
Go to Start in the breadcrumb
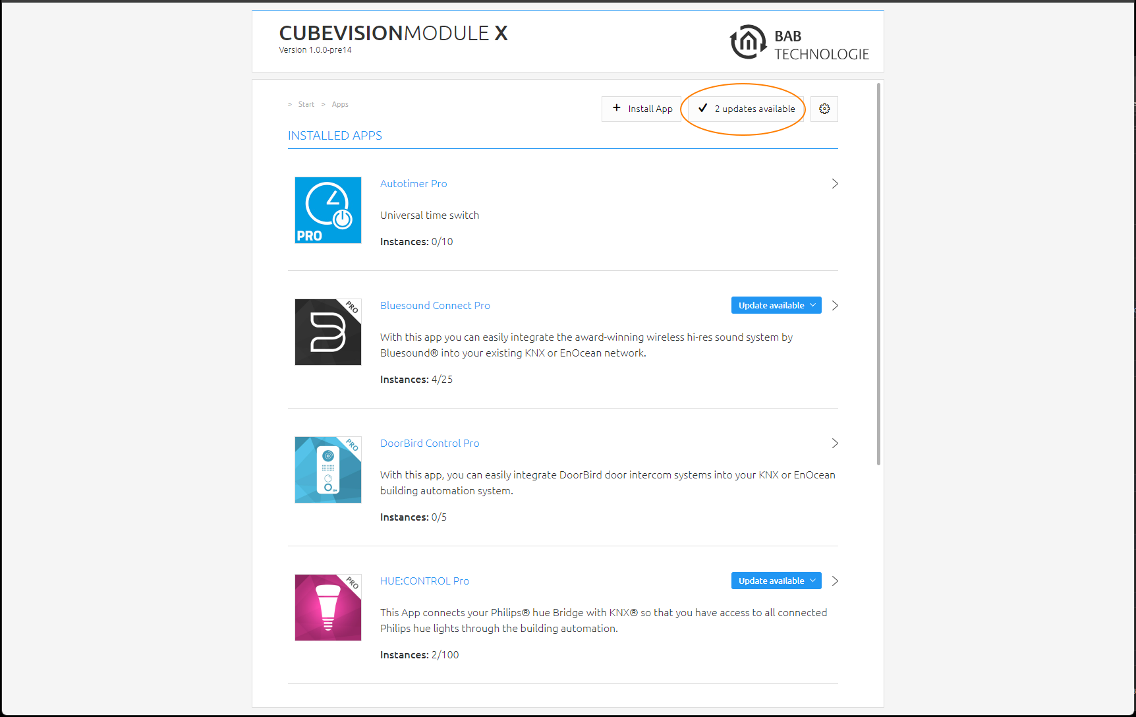pos(306,104)
